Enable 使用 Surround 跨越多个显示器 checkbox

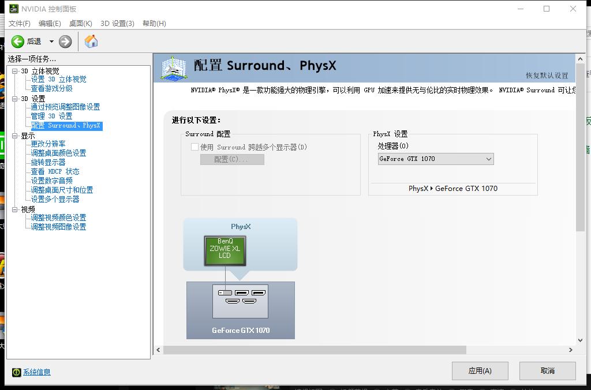196,147
